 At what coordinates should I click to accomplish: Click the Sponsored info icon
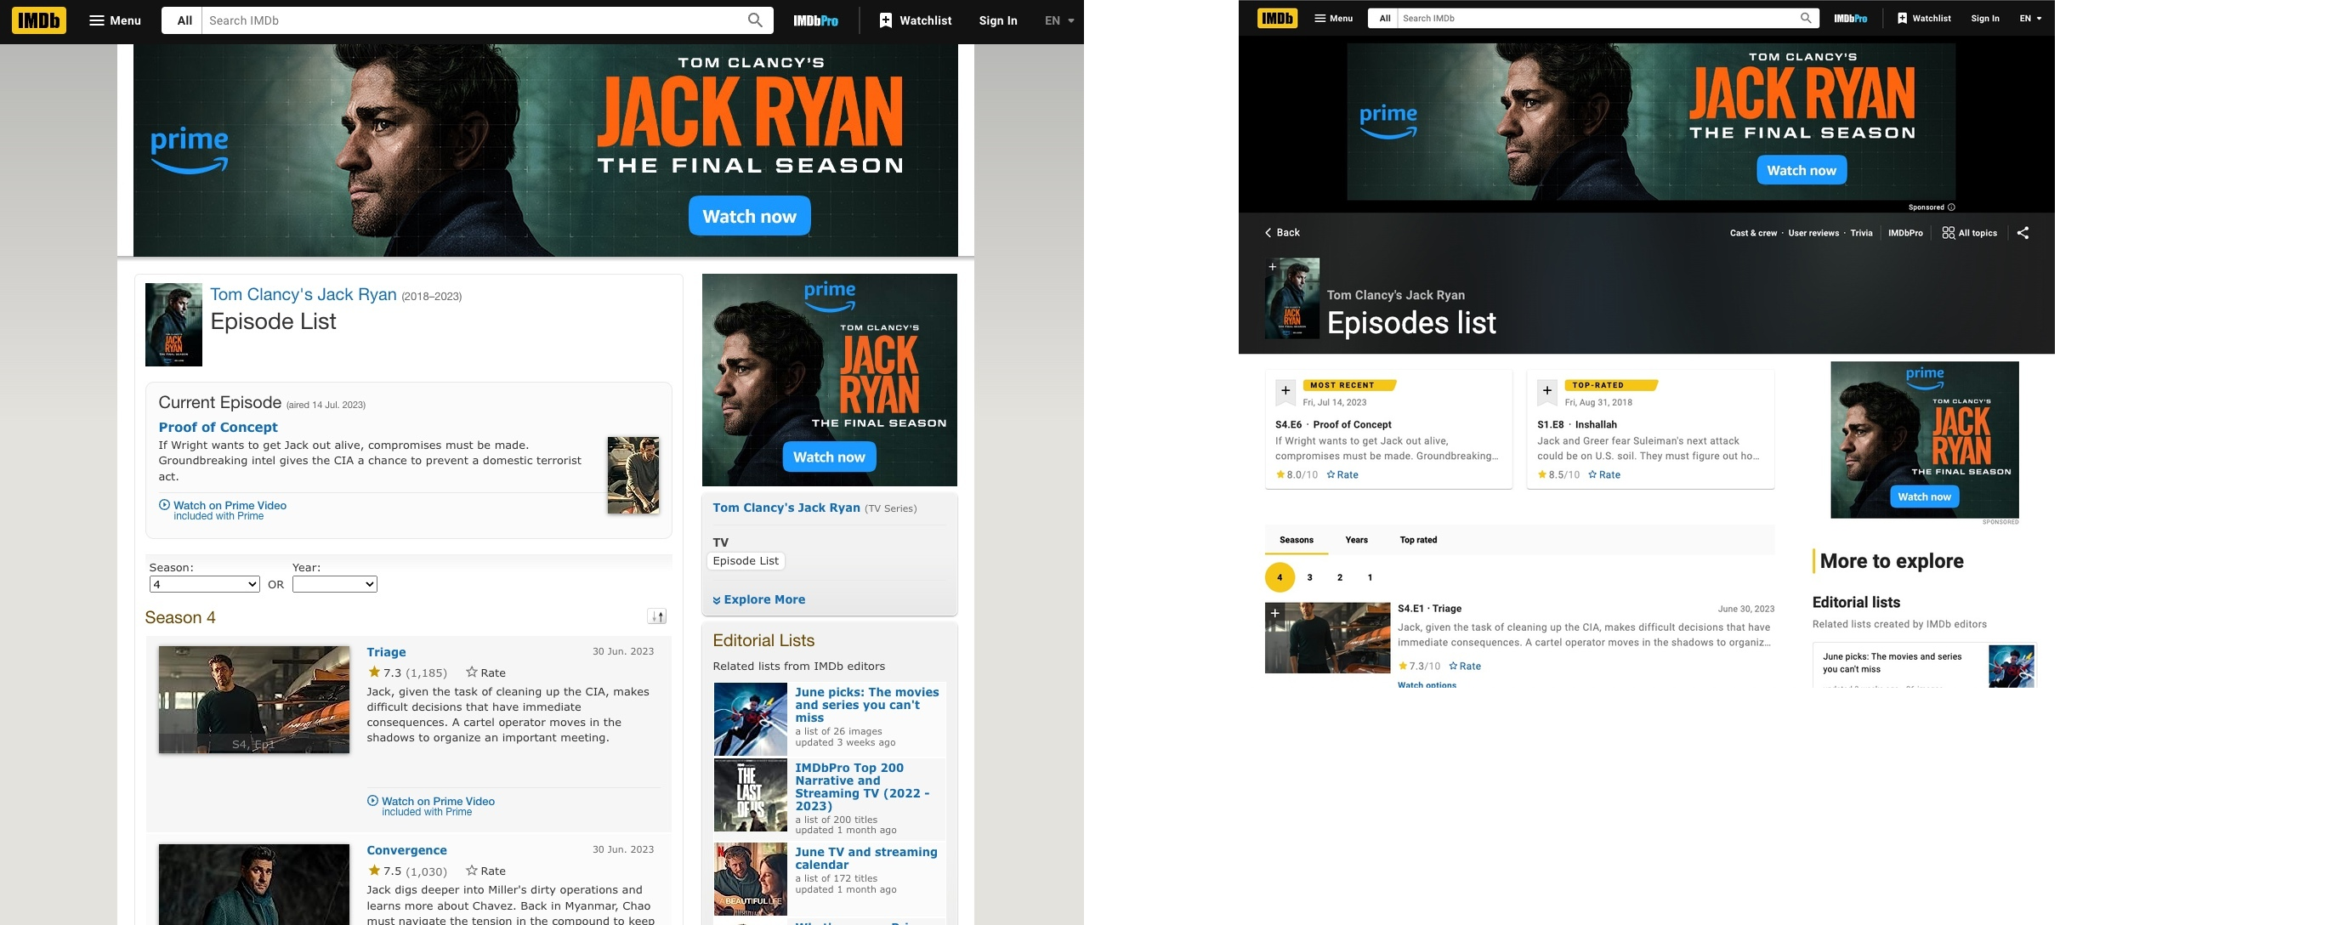click(x=1950, y=207)
